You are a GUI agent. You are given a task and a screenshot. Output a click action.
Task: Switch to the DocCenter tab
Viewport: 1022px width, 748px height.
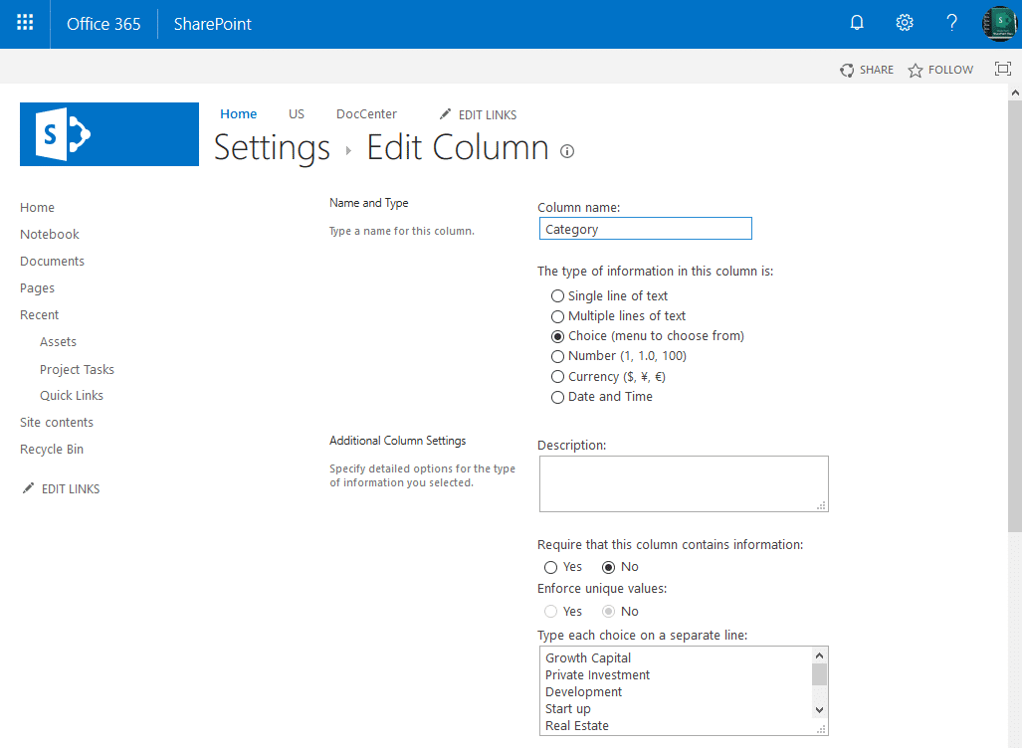click(x=366, y=114)
